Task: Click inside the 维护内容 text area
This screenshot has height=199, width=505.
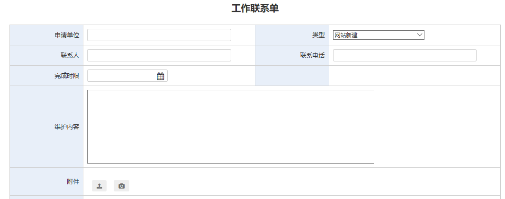Action: 231,127
